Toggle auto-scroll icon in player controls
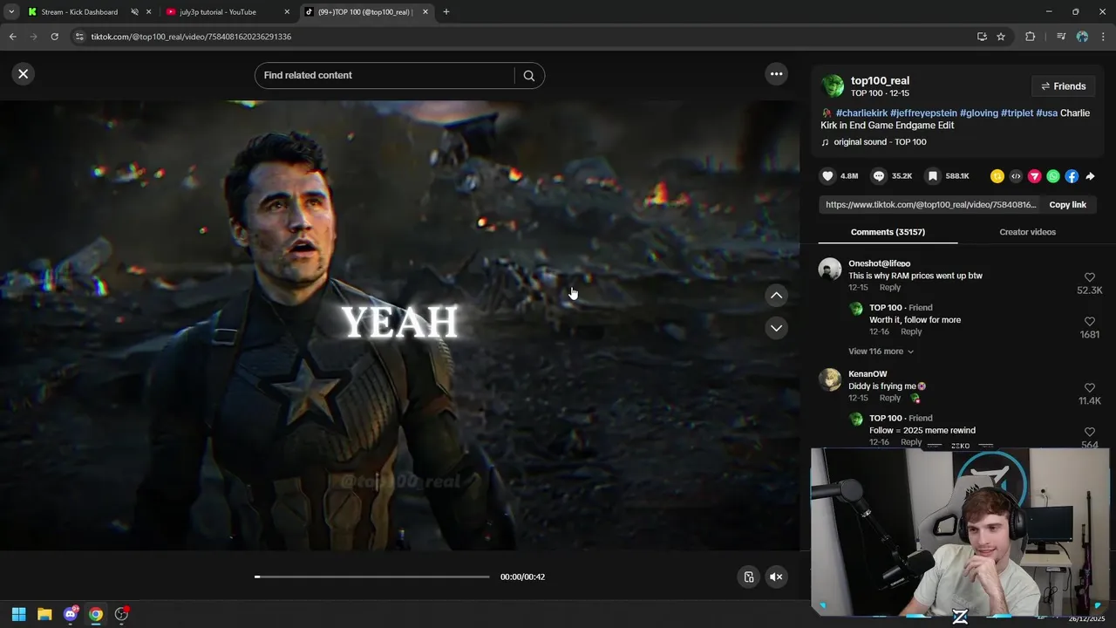The height and width of the screenshot is (628, 1116). 748,577
